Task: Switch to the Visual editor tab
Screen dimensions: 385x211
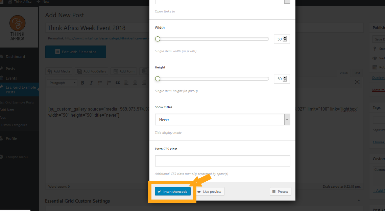Action: pyautogui.click(x=344, y=73)
